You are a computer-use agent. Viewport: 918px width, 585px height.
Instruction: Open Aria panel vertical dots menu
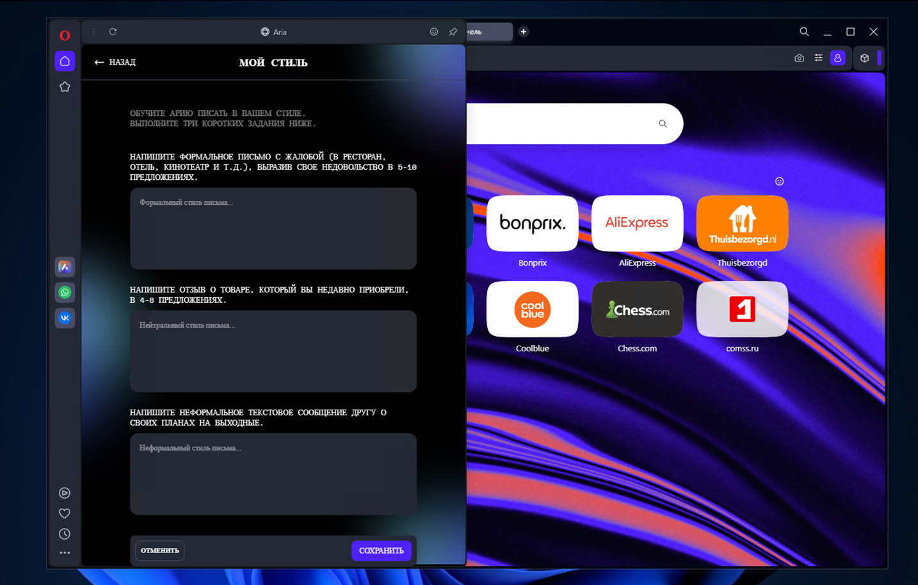tap(93, 31)
